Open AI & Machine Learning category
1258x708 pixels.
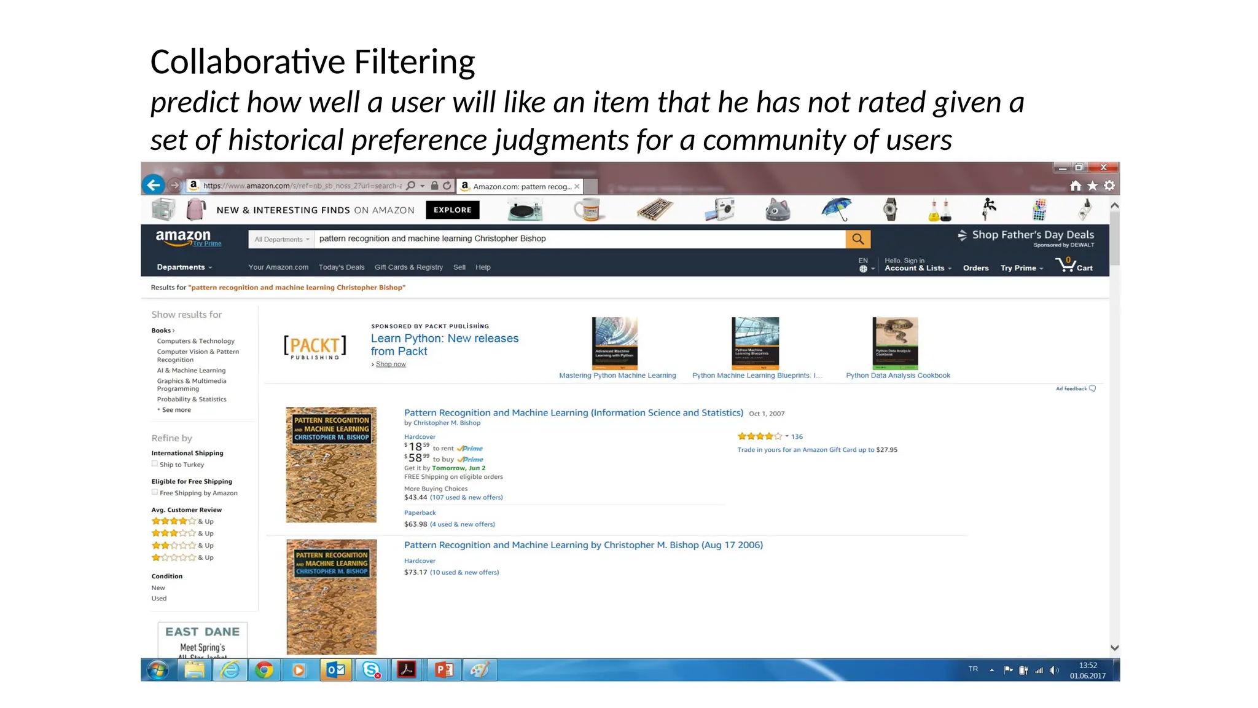point(191,371)
